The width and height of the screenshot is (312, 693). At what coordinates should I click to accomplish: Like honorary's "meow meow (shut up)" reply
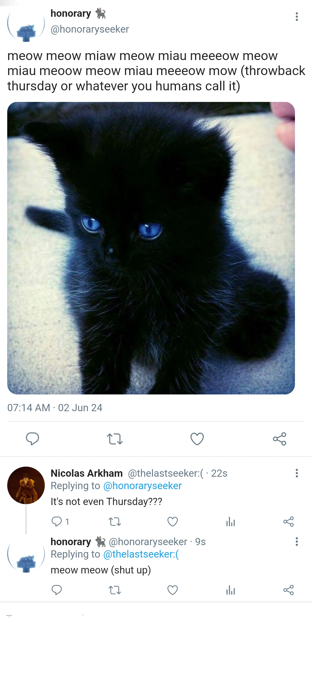[x=173, y=590]
